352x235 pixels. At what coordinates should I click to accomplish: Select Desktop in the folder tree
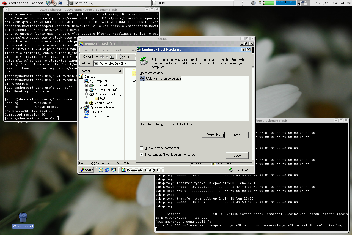(x=90, y=76)
